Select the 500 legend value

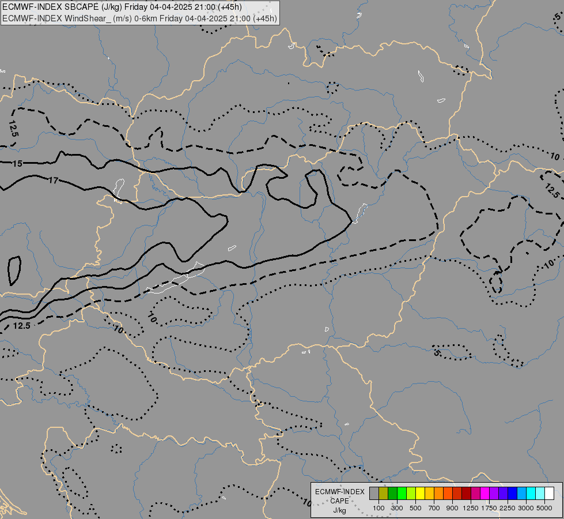415,508
